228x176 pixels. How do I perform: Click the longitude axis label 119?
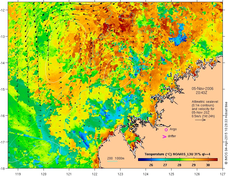point(18,174)
